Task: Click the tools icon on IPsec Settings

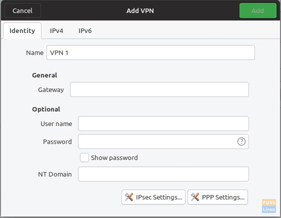Action: coord(129,197)
